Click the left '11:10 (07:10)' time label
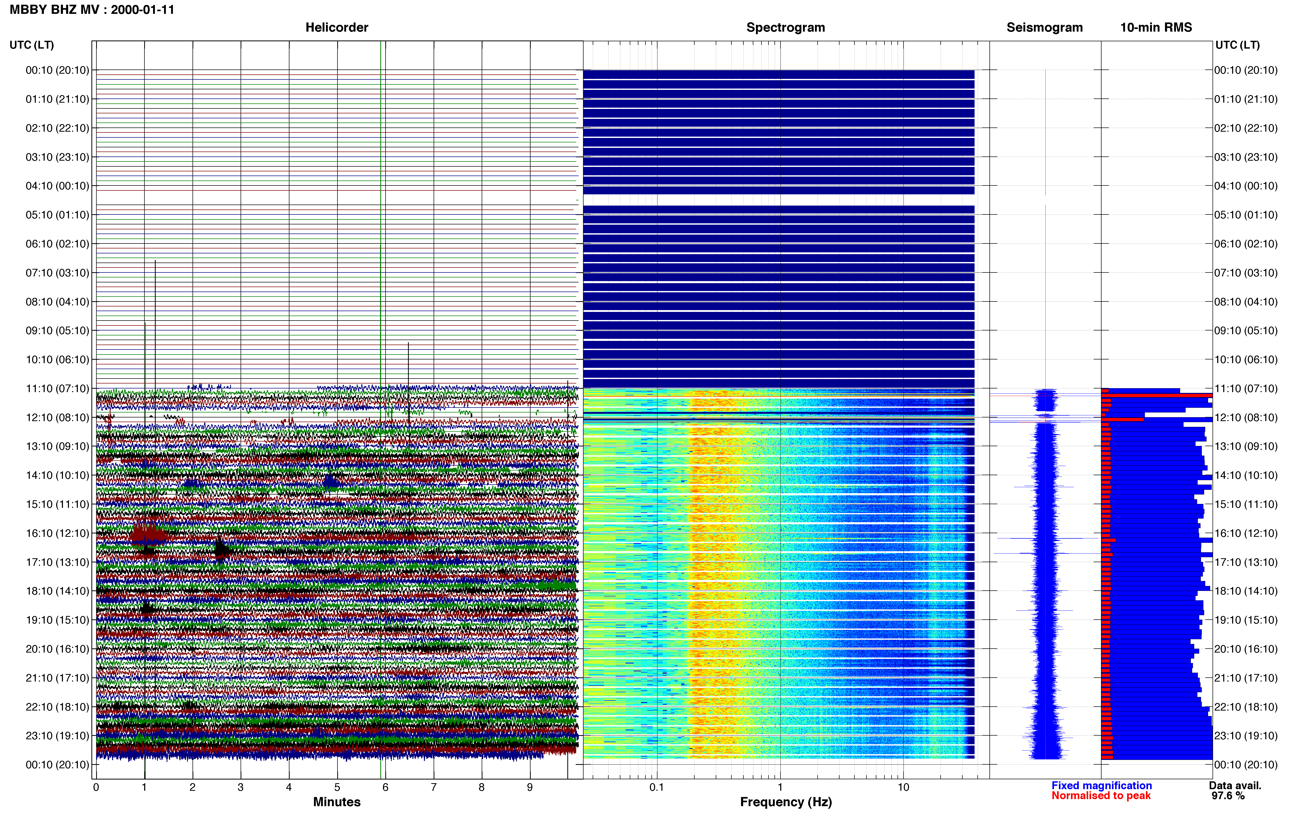1311x820 pixels. tap(57, 388)
